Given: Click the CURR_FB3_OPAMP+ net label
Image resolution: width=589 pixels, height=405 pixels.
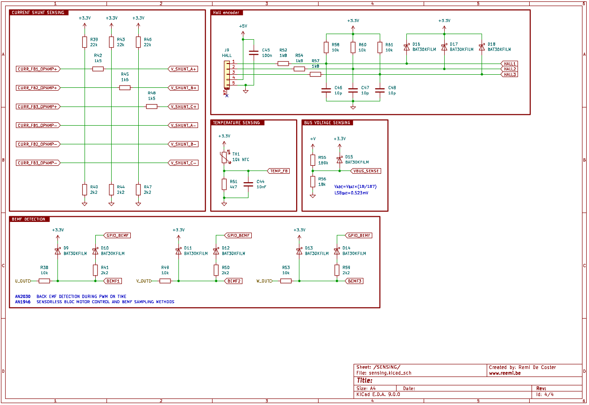Looking at the screenshot, I should (39, 107).
